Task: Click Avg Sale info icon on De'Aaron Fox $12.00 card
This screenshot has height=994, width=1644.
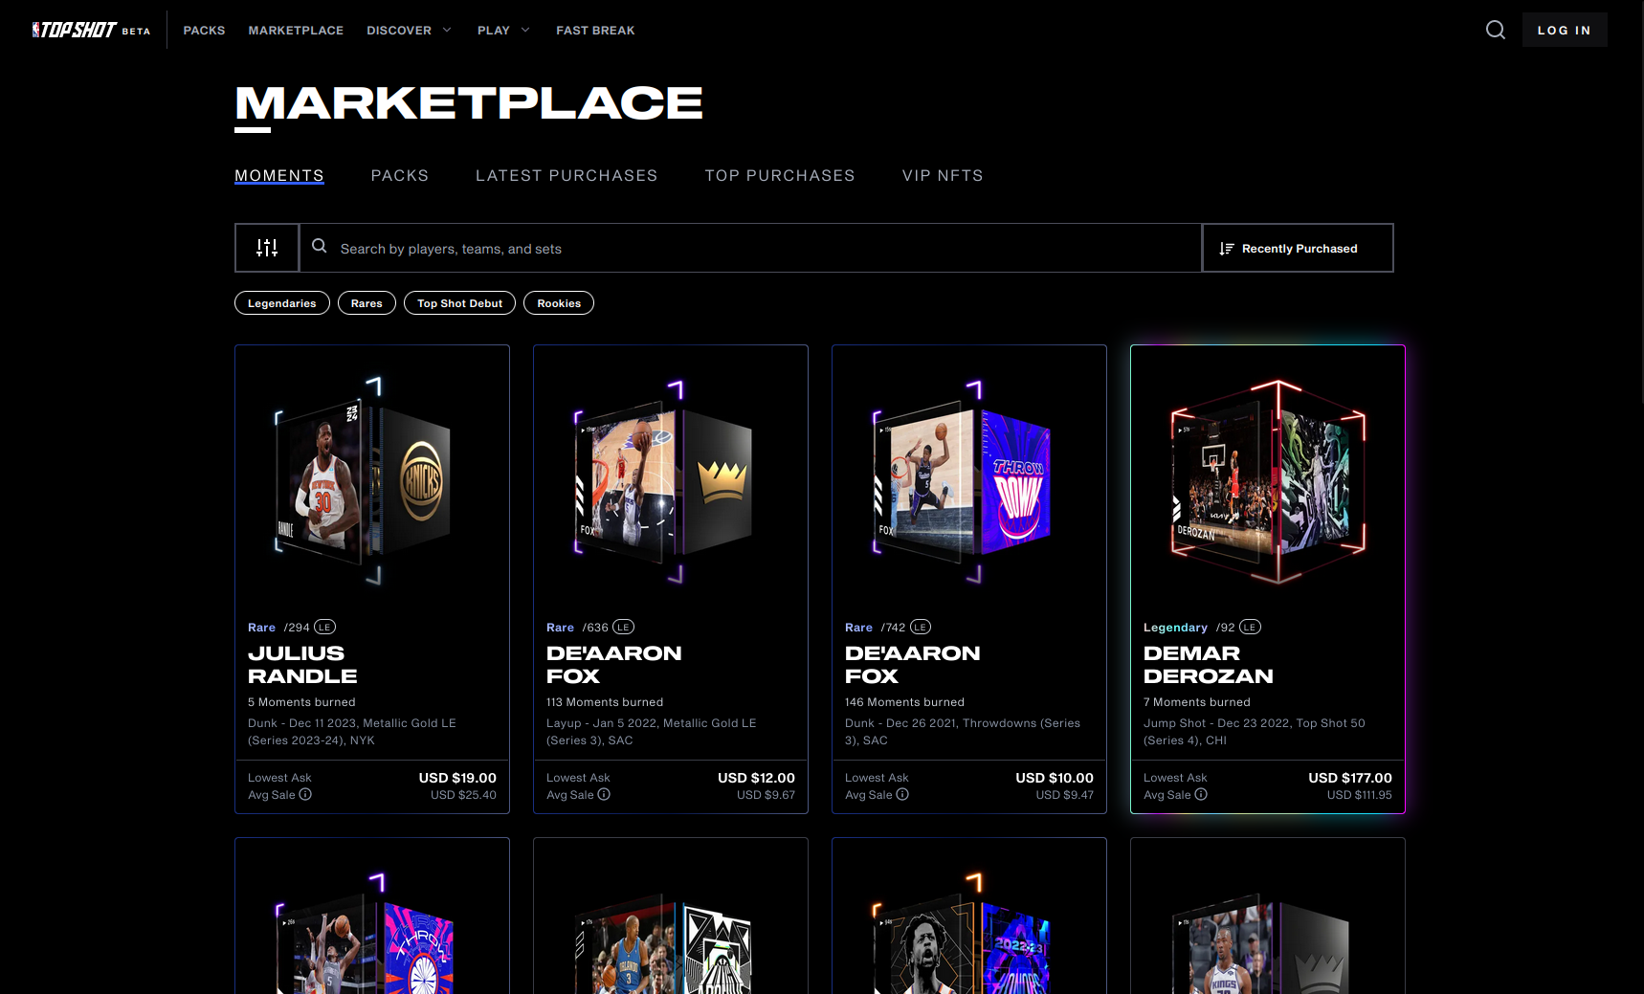Action: 604,794
